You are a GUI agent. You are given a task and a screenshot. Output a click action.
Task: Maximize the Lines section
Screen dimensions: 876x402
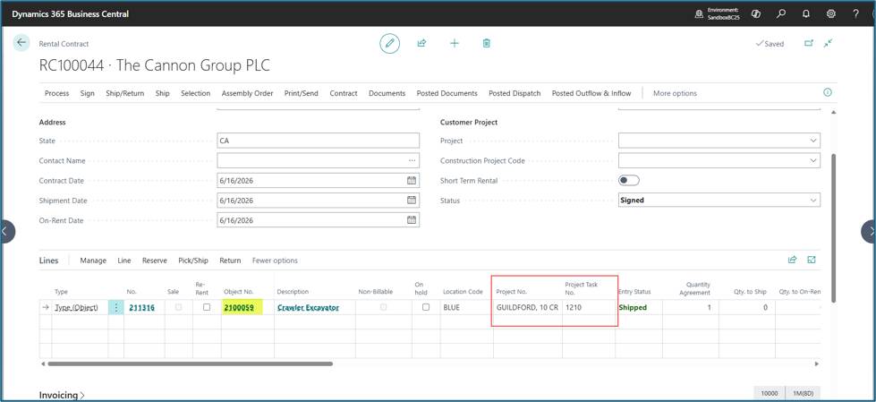point(812,260)
